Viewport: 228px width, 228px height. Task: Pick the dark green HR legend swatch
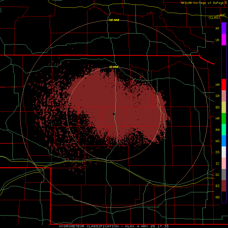[224, 119]
